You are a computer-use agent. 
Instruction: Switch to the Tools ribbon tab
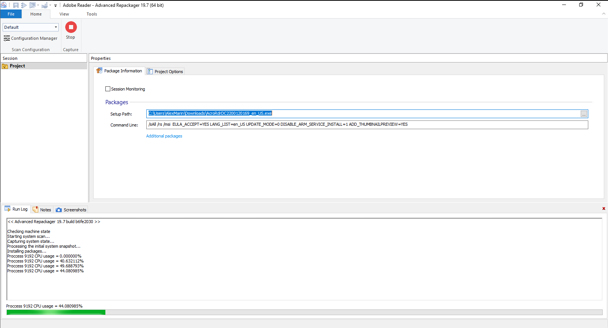coord(92,14)
